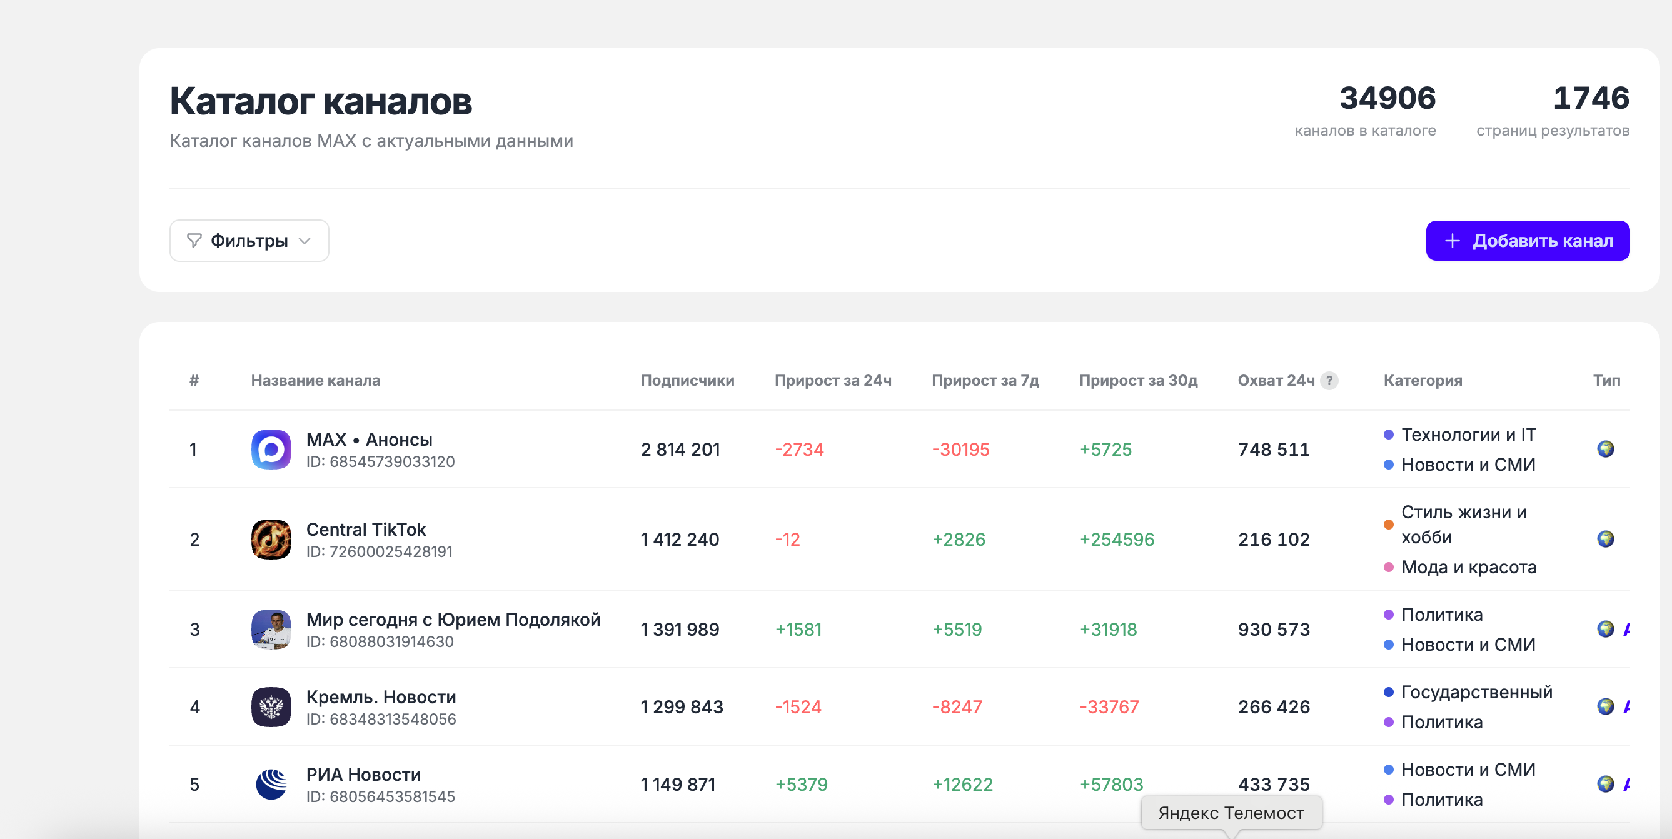Click the globe type icon for Central TikTok
Viewport: 1672px width, 839px height.
pyautogui.click(x=1605, y=539)
